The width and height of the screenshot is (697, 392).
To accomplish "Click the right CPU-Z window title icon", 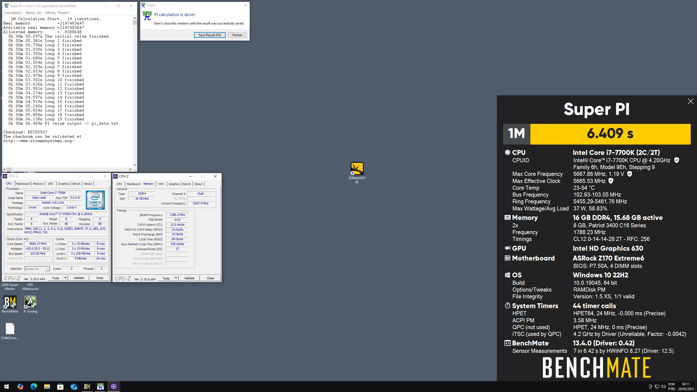I will [x=116, y=176].
